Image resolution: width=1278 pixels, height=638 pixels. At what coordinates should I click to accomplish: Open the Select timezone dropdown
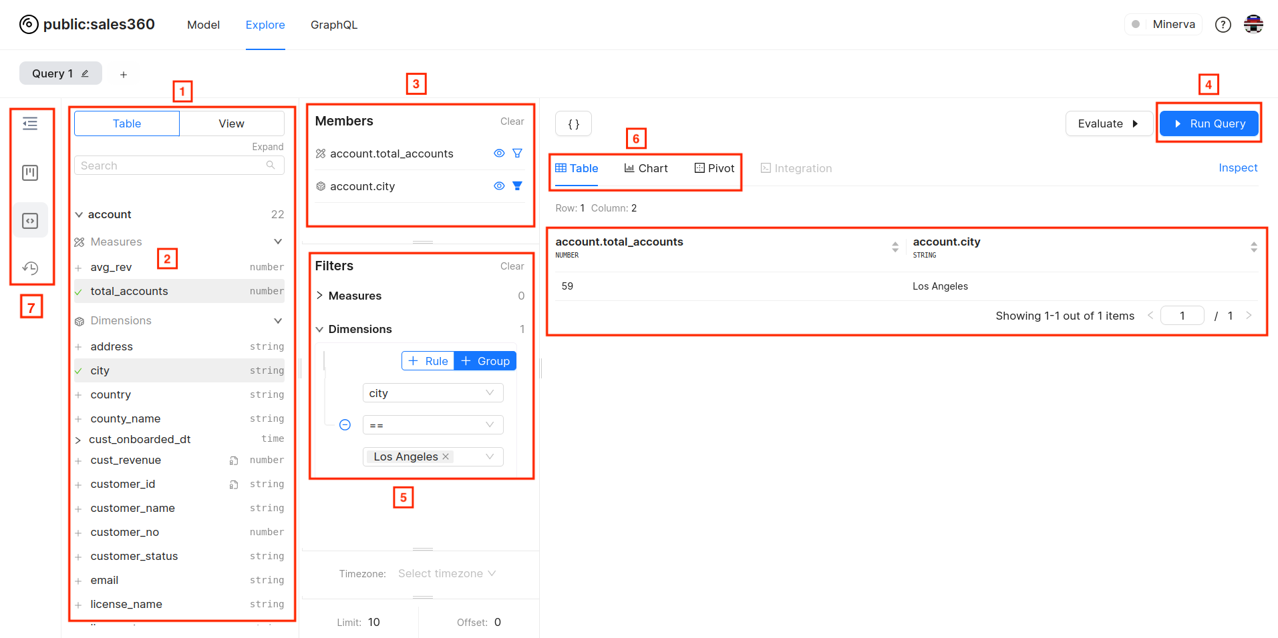click(x=447, y=573)
